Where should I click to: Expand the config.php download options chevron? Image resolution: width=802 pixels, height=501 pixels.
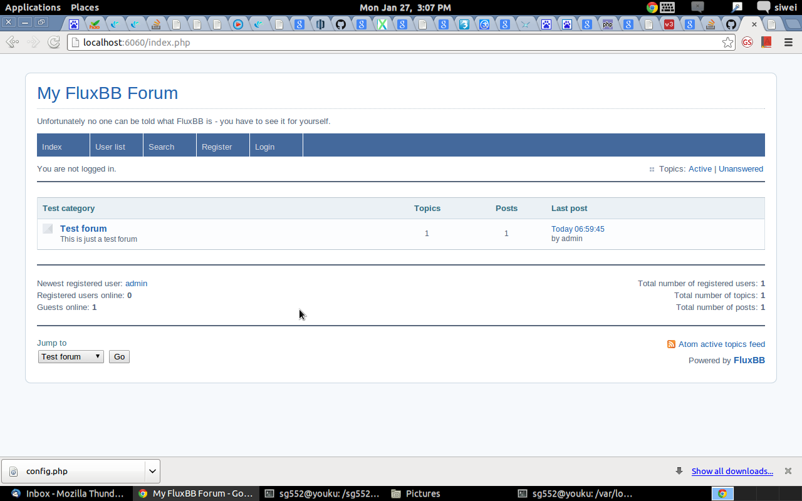click(152, 471)
